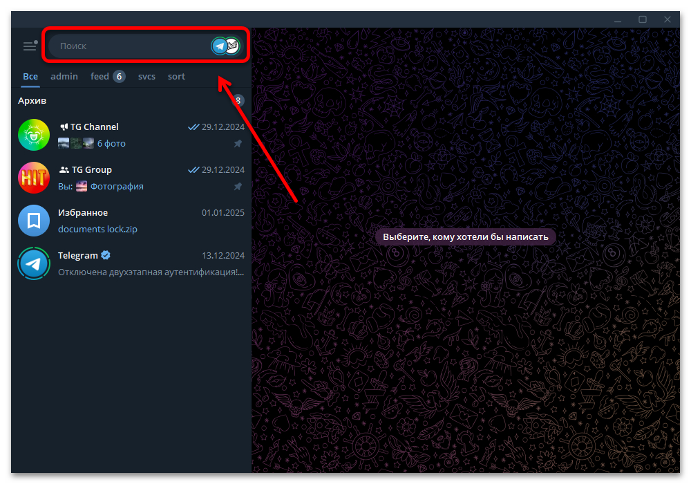This screenshot has width=691, height=484.
Task: Click the pin icon on TG Group
Action: pos(238,187)
